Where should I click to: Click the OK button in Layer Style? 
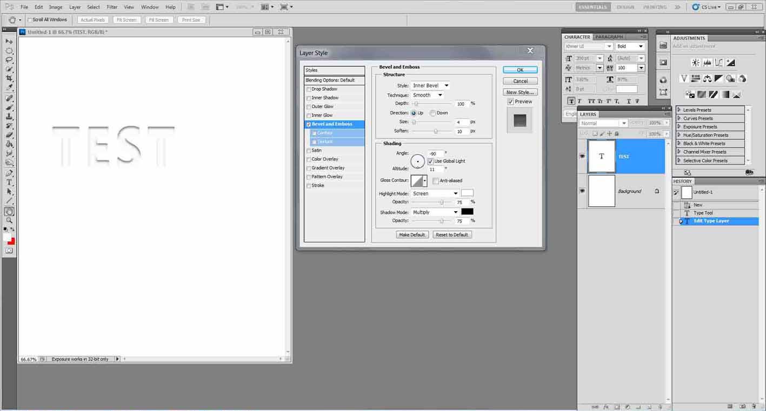[x=520, y=70]
